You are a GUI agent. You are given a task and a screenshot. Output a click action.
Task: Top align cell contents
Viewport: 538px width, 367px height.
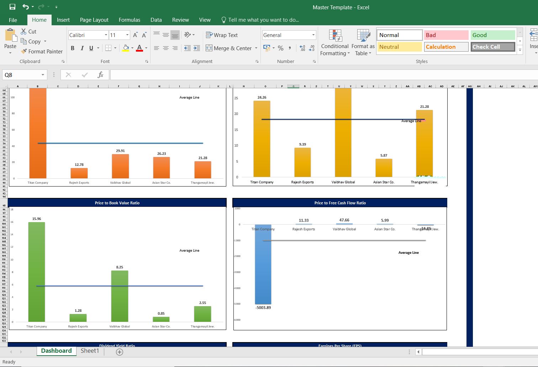pyautogui.click(x=157, y=35)
